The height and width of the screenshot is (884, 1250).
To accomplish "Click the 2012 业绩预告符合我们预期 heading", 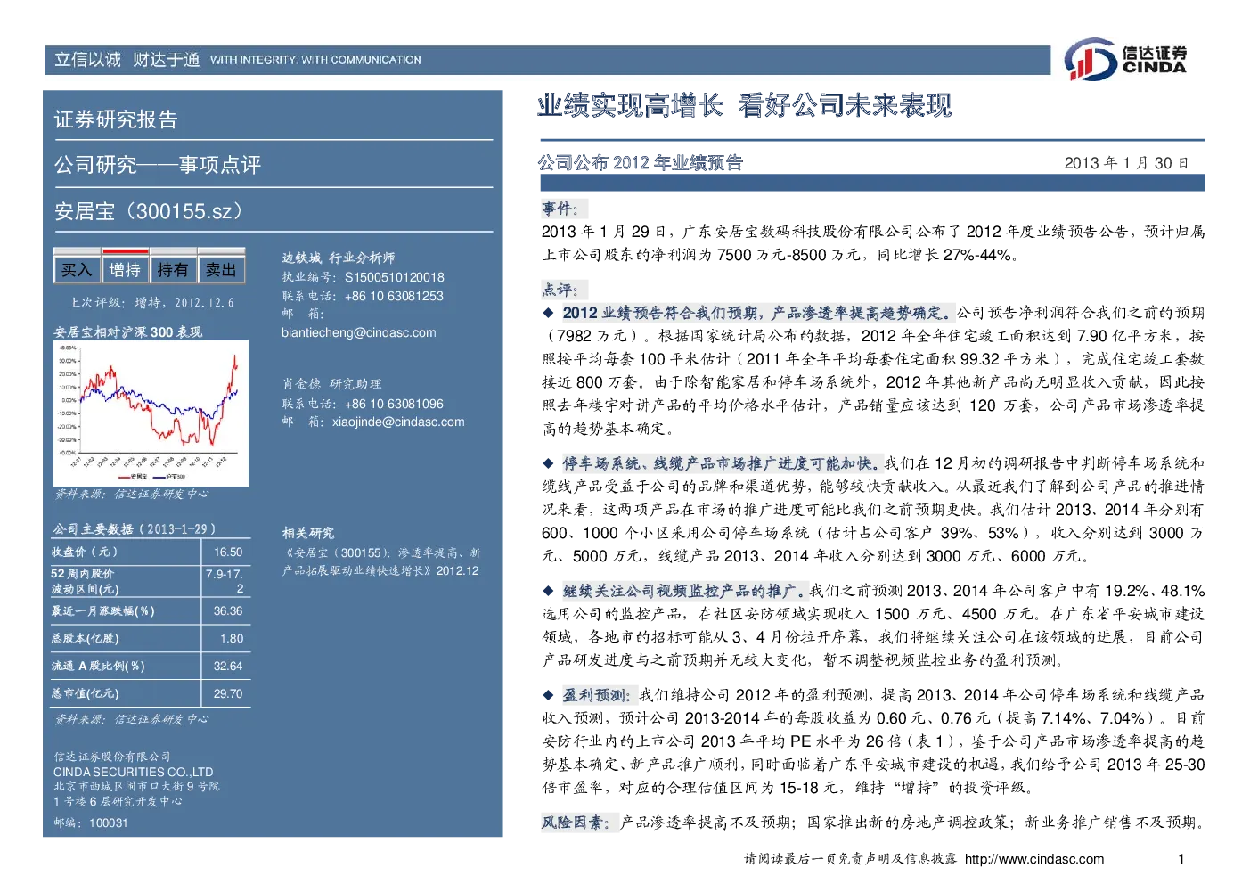I will tap(758, 313).
